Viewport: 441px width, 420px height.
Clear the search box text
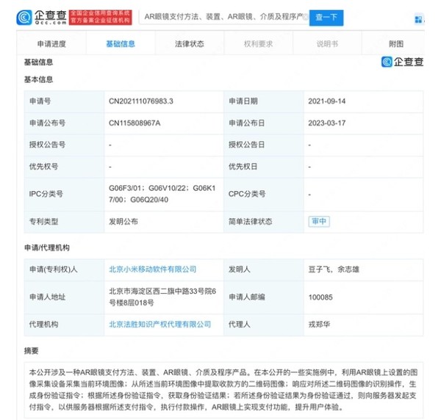point(306,17)
